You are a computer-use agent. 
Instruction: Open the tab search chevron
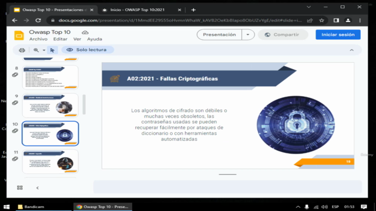pos(308,7)
